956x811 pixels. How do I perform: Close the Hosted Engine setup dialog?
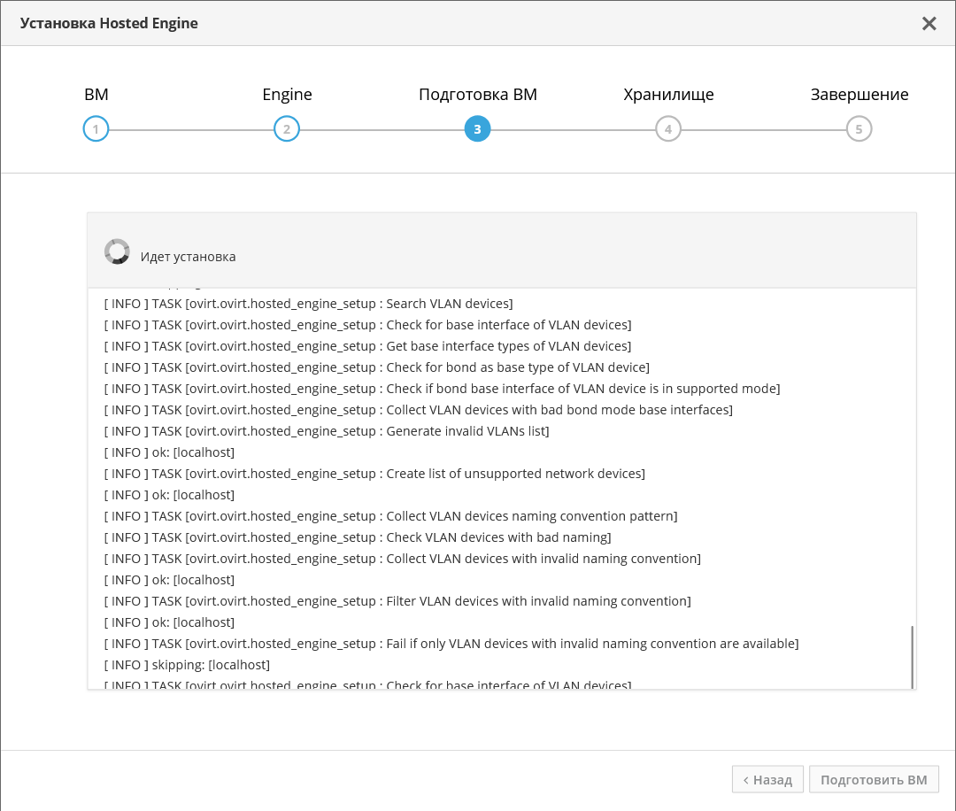(x=929, y=23)
